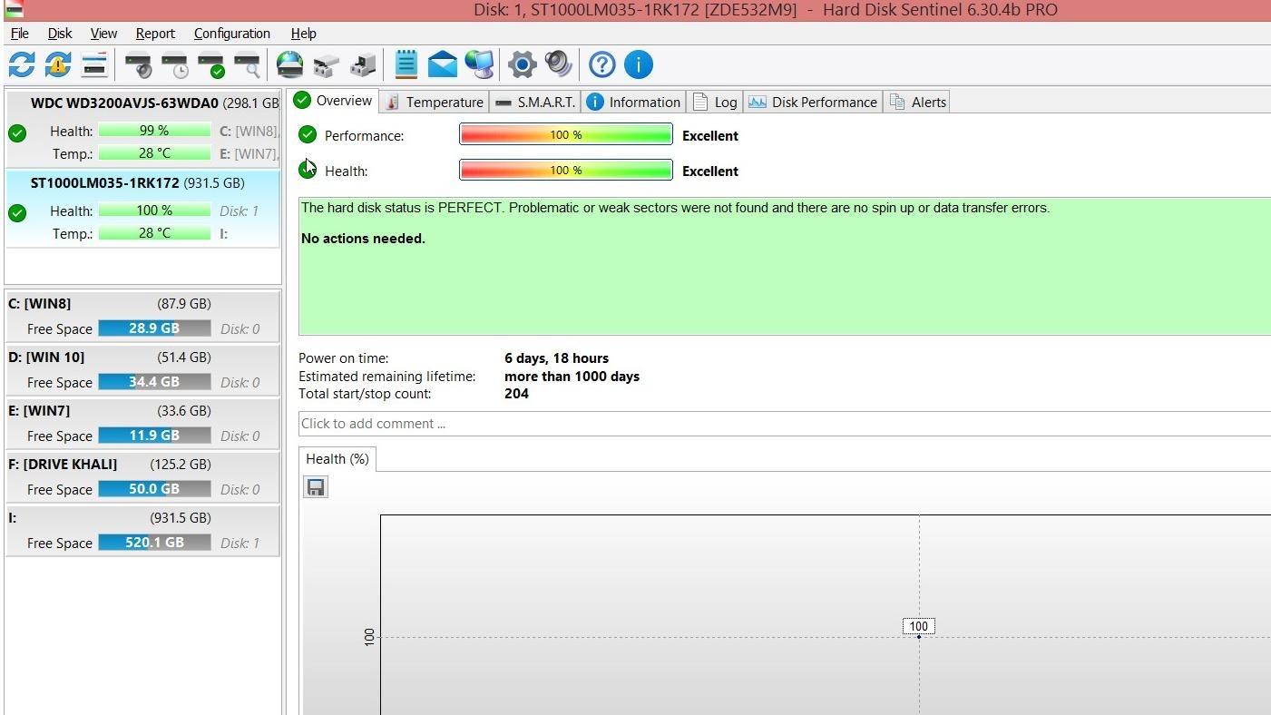Click the disk with clock toolbar icon
The height and width of the screenshot is (715, 1271).
tap(174, 65)
